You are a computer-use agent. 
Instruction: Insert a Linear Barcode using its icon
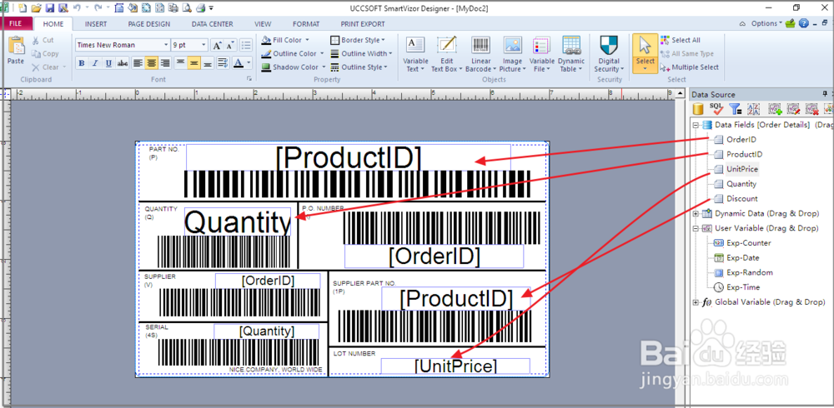pos(480,45)
